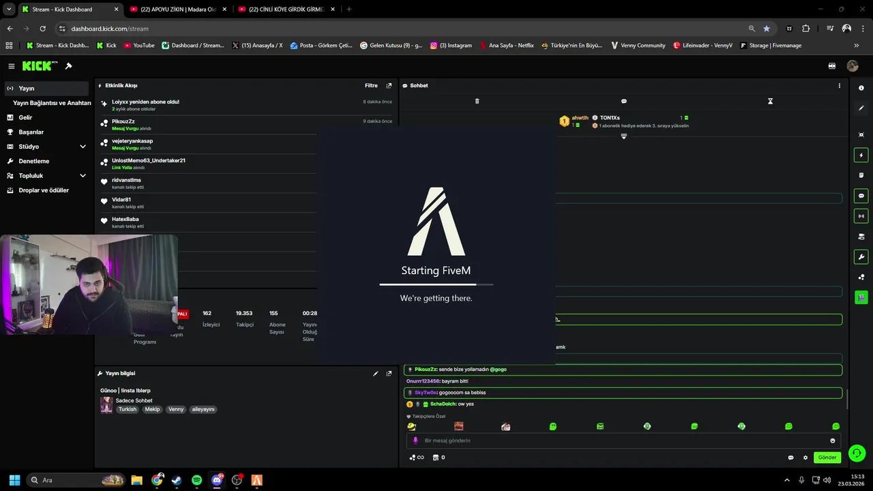Open a new browser tab
The image size is (873, 491).
click(x=349, y=10)
